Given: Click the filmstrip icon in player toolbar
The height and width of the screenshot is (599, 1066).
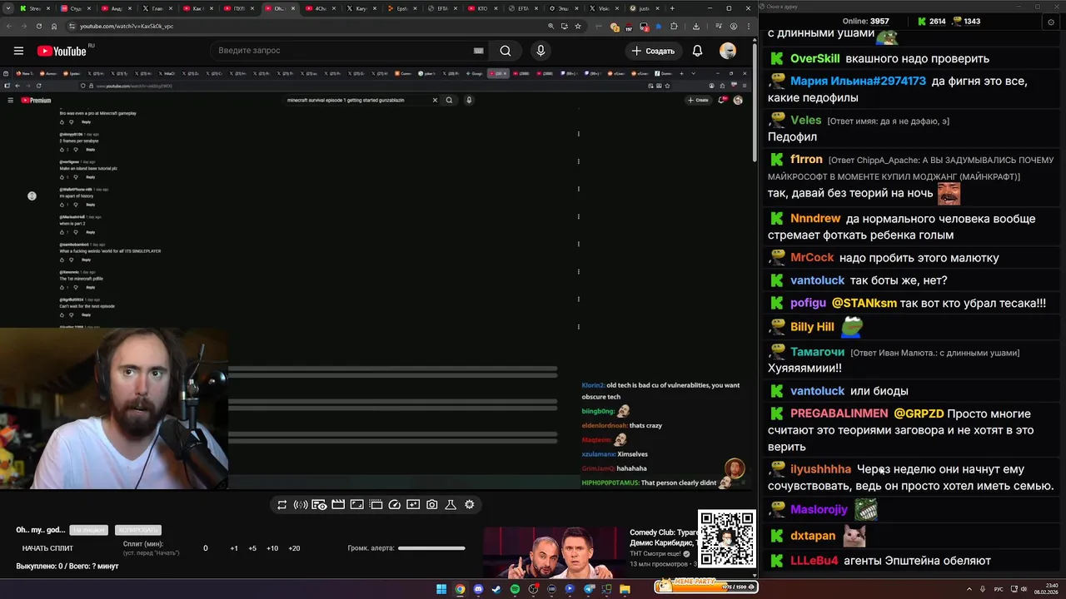Looking at the screenshot, I should (376, 505).
